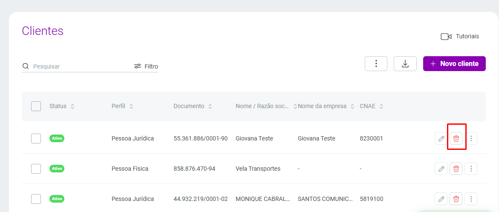Click the Novo cliente button
This screenshot has width=499, height=212.
454,63
